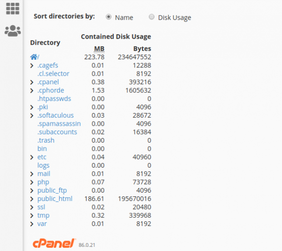Open the User Manager people icon
Viewport: 282px width, 251px height.
(13, 31)
